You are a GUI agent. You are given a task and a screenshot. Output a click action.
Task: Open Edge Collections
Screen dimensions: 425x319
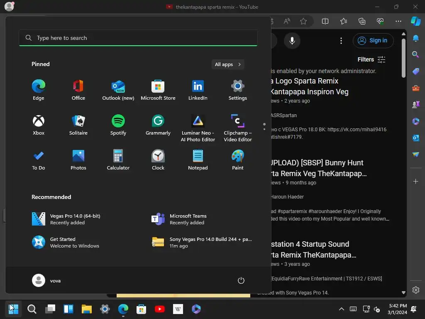click(x=362, y=21)
